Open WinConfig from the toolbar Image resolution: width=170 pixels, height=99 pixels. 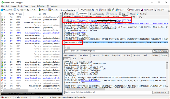tap(6, 10)
